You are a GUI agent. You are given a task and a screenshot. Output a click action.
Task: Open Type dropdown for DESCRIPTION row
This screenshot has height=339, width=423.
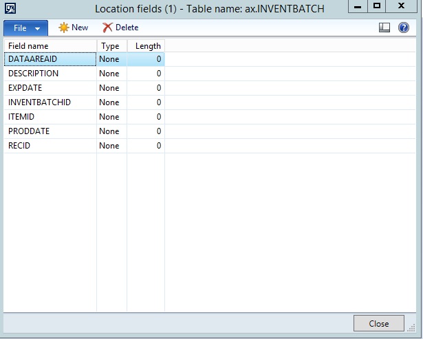pos(111,74)
